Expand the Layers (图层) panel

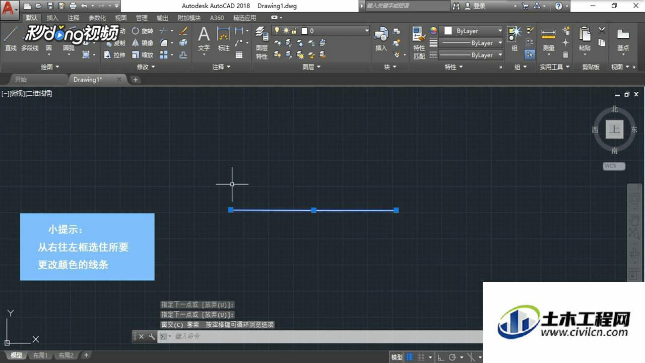311,67
